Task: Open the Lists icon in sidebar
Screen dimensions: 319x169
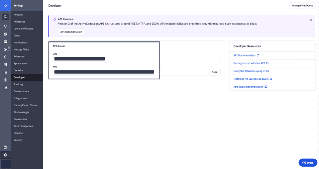Action: point(5,72)
